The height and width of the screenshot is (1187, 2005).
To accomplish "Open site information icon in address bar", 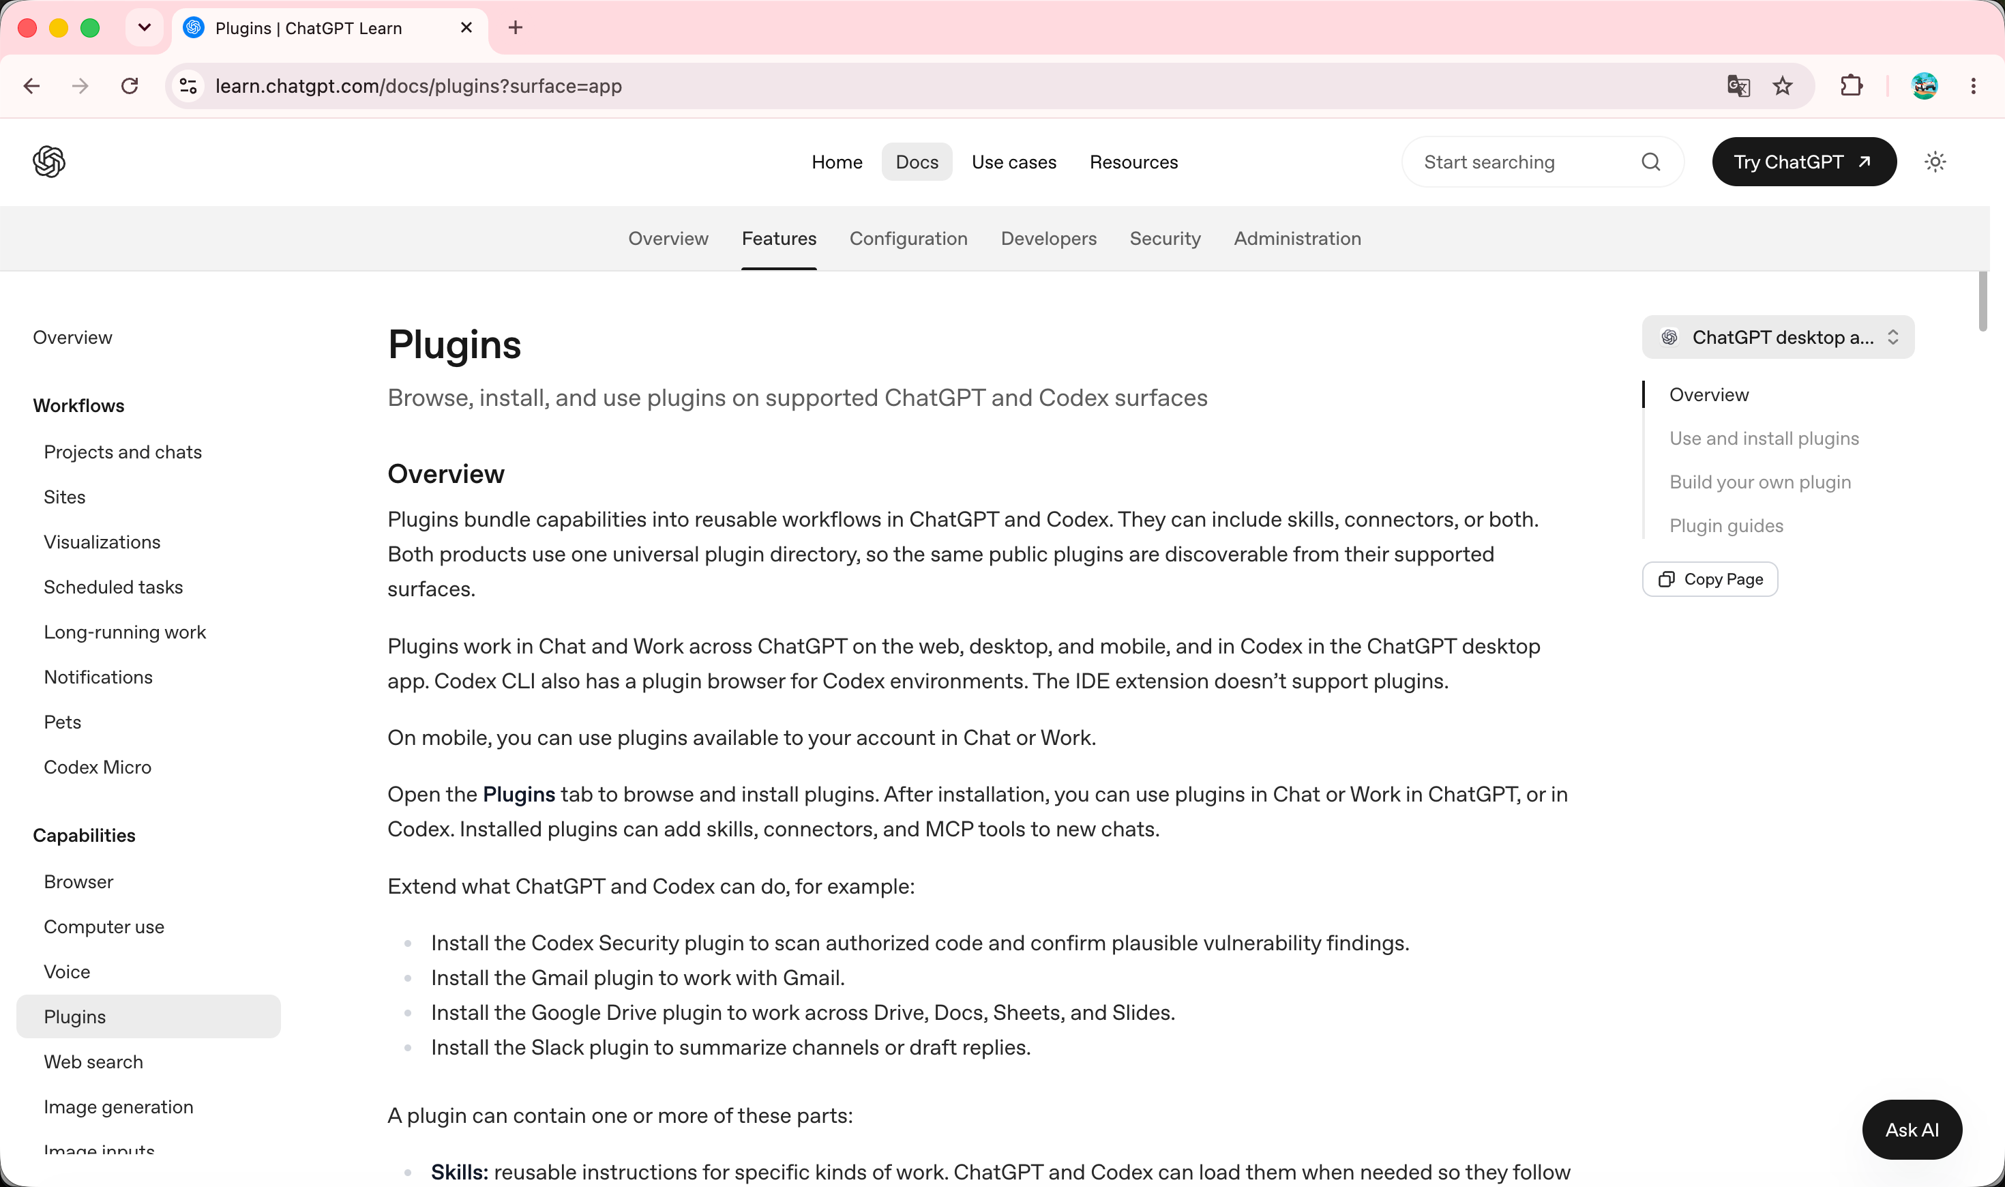I will pyautogui.click(x=189, y=85).
